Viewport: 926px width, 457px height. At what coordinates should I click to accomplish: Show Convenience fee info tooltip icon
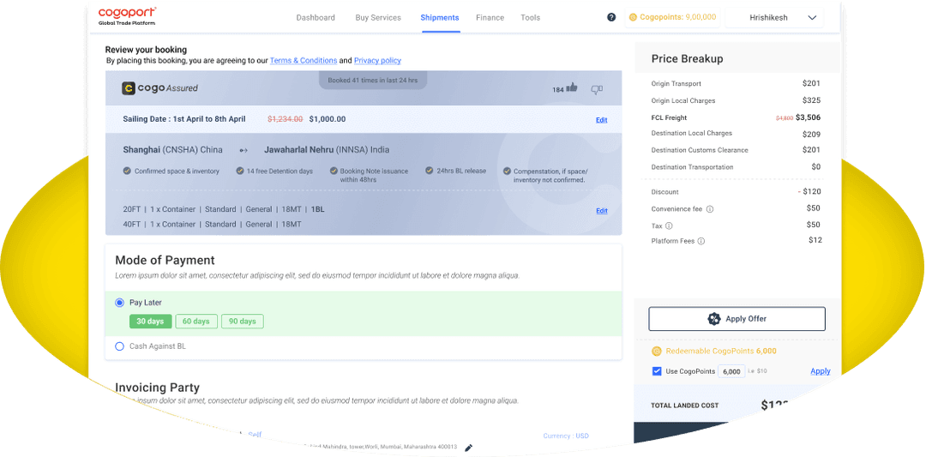(710, 209)
